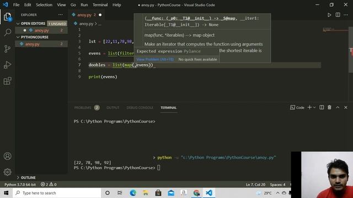
Task: Open the Edit menu
Action: tap(28, 5)
